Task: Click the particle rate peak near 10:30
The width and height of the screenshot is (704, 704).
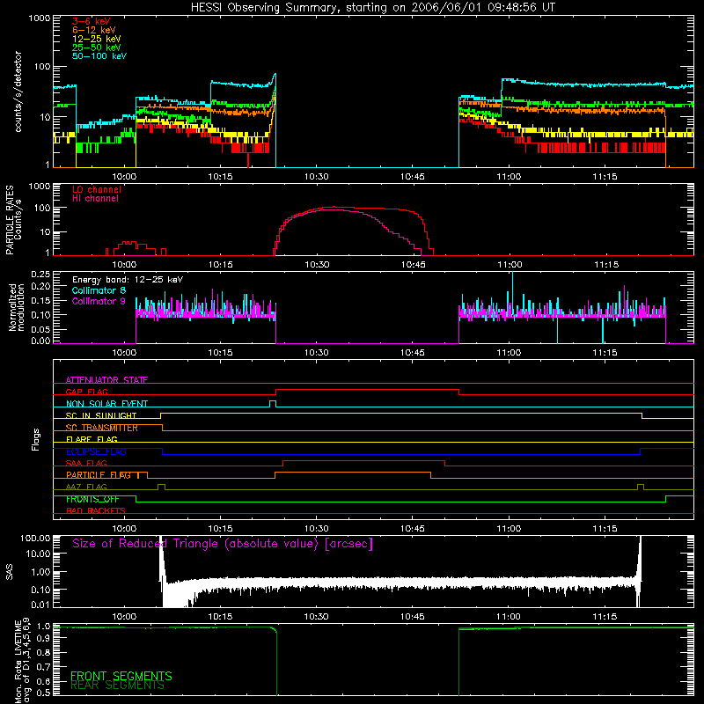Action: click(334, 208)
